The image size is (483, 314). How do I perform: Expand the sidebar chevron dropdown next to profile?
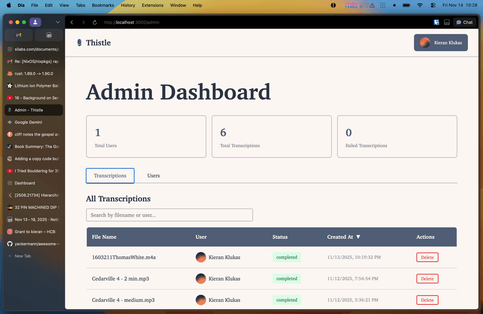(x=57, y=22)
